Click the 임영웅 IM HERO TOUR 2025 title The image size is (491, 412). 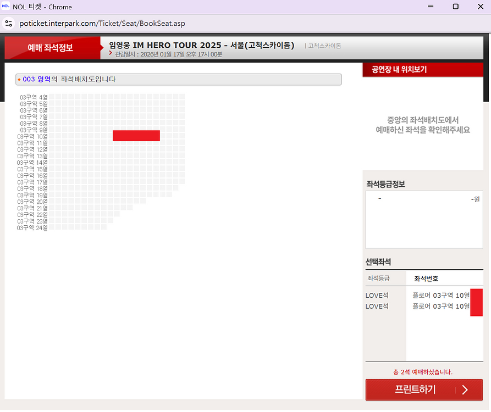201,45
